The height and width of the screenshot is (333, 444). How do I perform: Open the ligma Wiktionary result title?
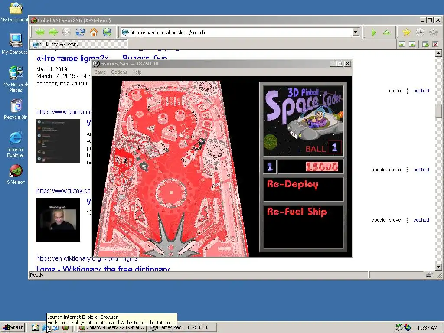coord(103,268)
